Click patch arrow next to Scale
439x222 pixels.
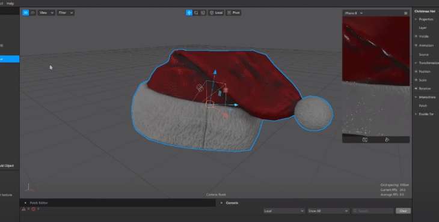(x=416, y=80)
